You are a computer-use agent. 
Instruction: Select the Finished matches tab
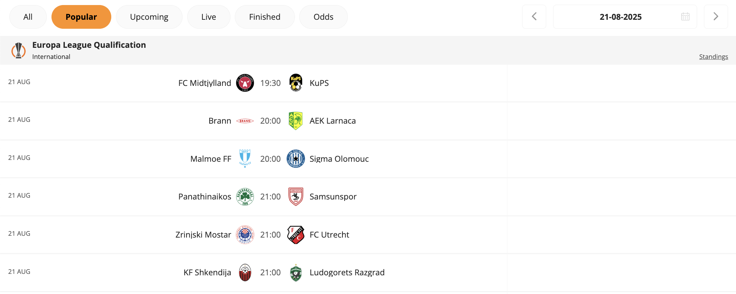265,17
